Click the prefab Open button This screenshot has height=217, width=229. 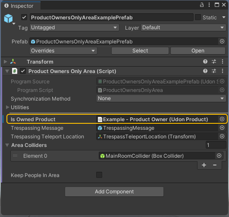[x=198, y=51]
